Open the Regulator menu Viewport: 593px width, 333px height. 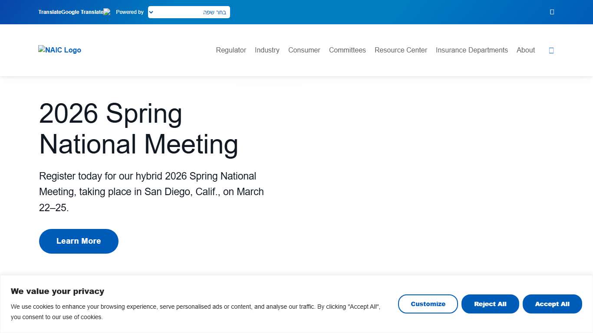pos(231,50)
